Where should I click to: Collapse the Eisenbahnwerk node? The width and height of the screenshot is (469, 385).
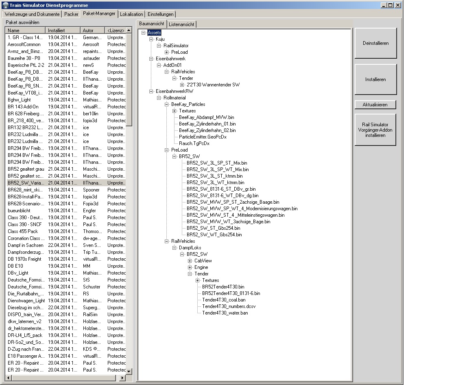click(151, 59)
